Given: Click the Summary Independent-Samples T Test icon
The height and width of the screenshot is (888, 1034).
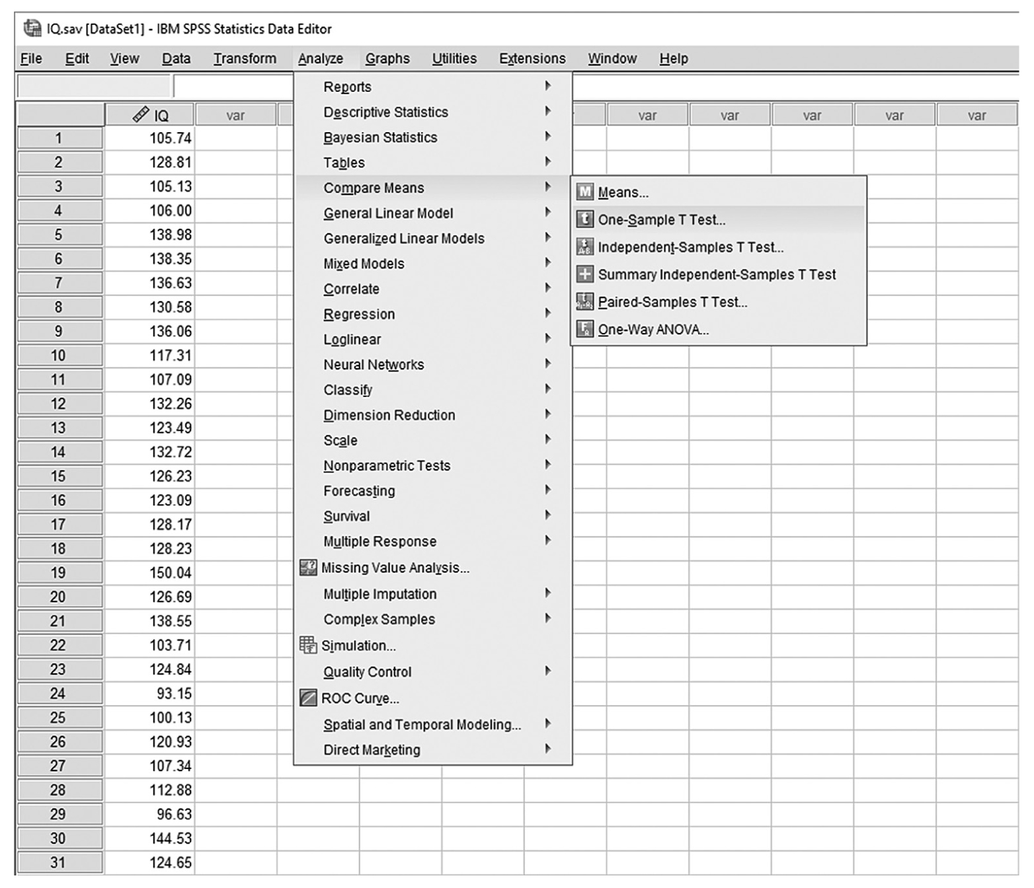Looking at the screenshot, I should coord(584,274).
